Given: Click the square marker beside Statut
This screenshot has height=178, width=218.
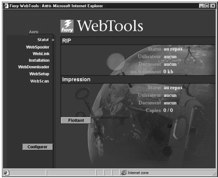Looking at the screenshot, I should pyautogui.click(x=53, y=40).
